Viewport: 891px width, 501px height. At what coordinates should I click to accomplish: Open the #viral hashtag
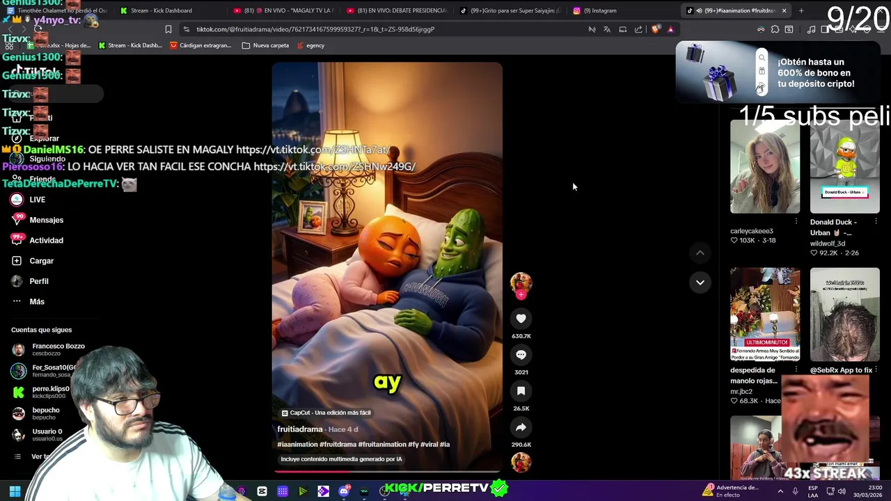tap(429, 445)
